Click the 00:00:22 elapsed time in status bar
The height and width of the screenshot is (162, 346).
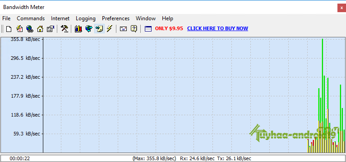click(20, 158)
